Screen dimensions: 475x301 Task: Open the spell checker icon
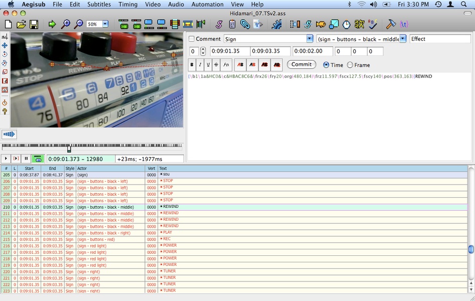coord(372,24)
